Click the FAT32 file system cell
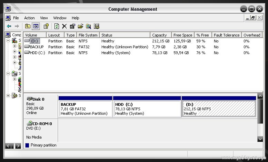 click(x=84, y=47)
